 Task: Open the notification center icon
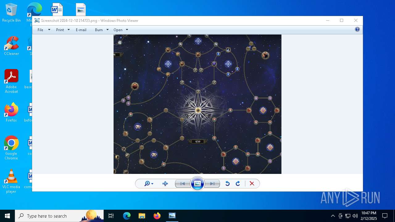point(385,216)
